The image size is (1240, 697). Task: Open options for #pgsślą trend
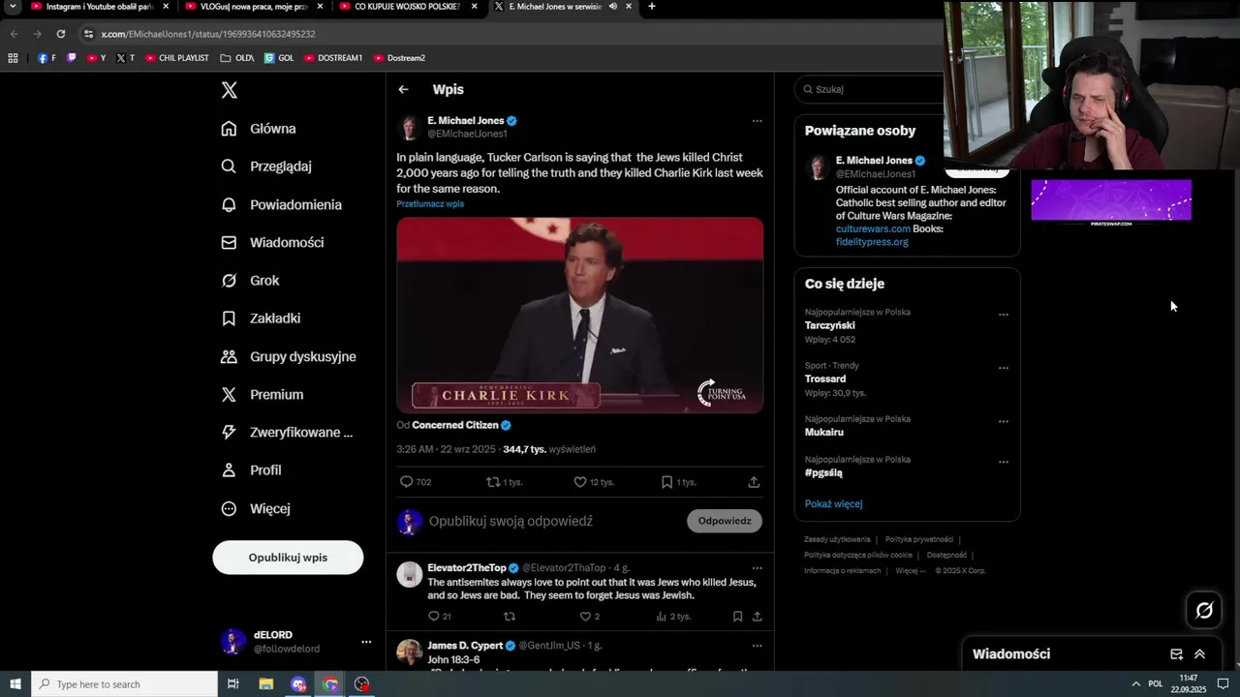(1003, 462)
